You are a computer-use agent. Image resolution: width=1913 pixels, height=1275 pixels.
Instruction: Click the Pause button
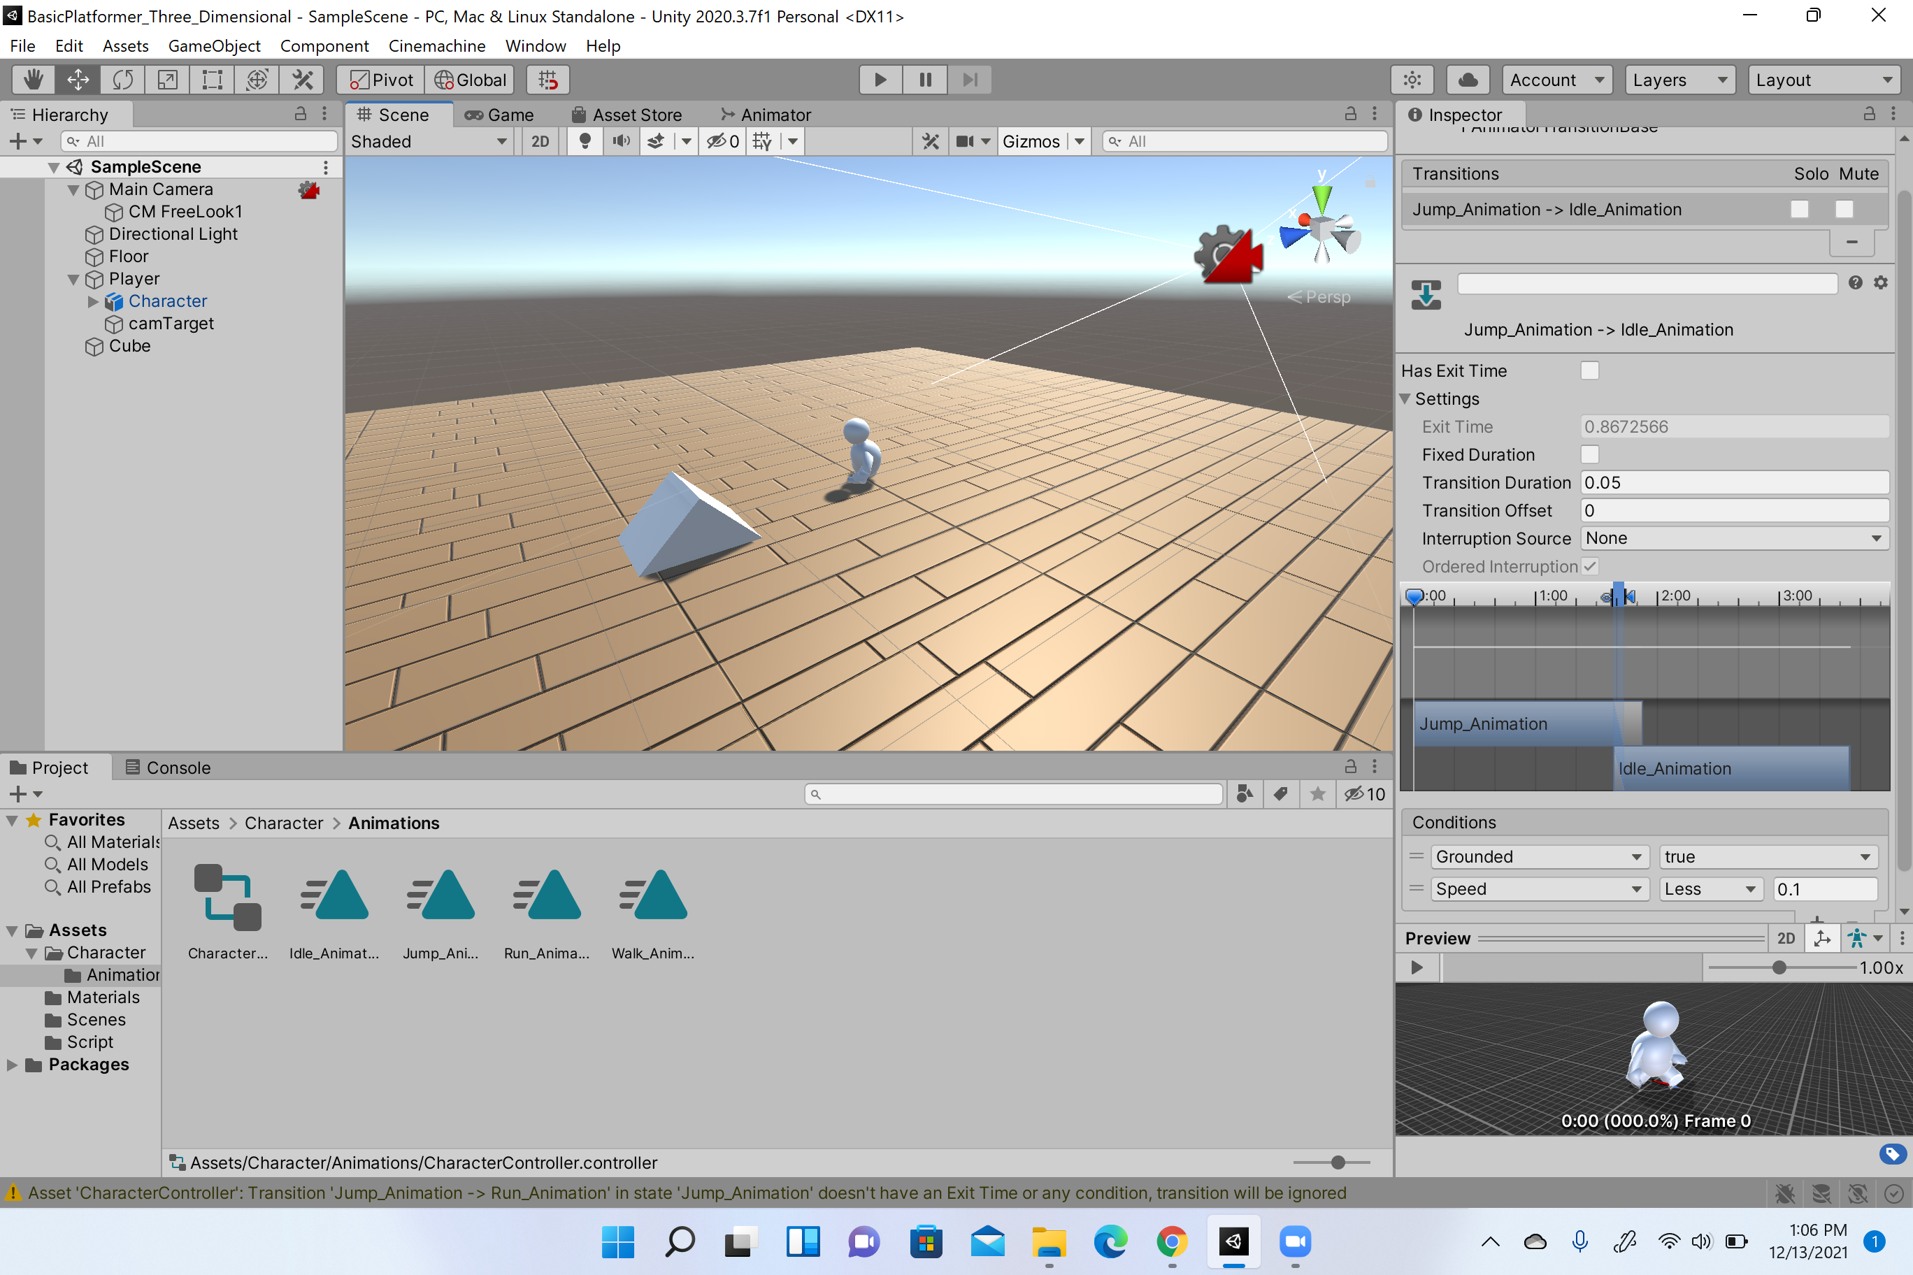[925, 80]
